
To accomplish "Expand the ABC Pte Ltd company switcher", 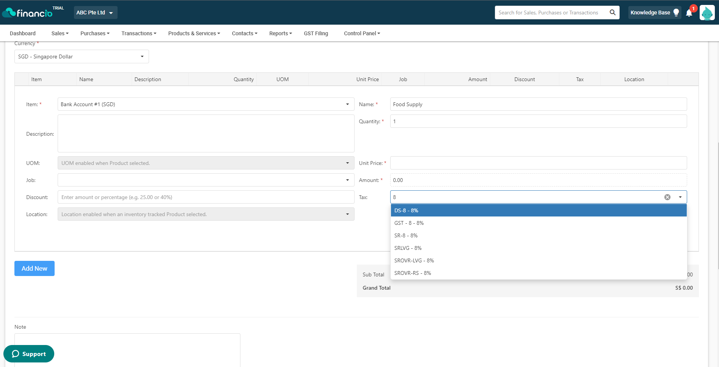I will (95, 13).
